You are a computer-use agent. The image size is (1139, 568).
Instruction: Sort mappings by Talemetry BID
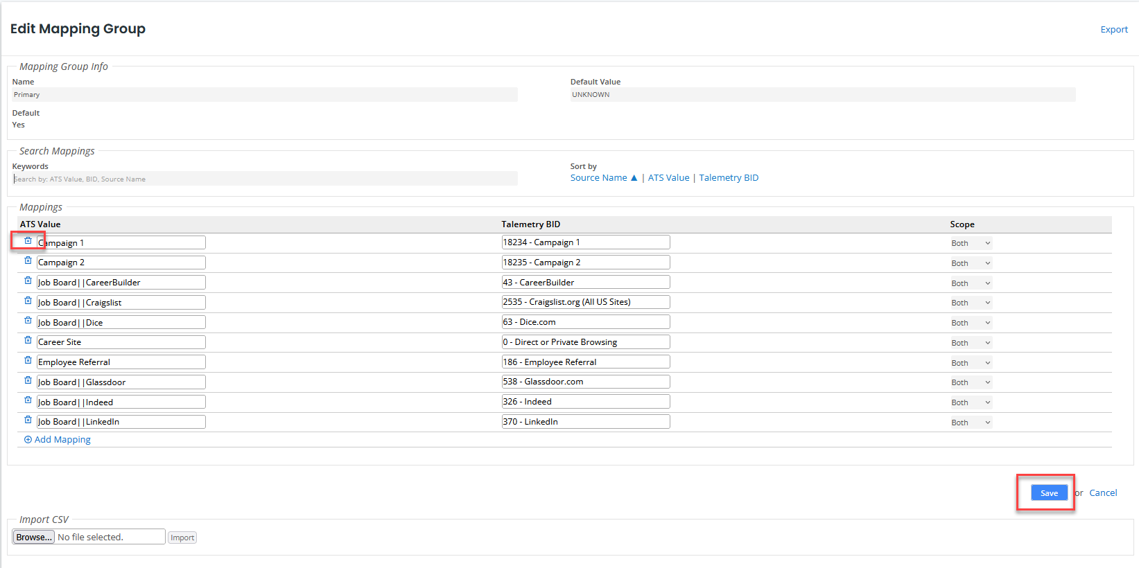click(729, 178)
